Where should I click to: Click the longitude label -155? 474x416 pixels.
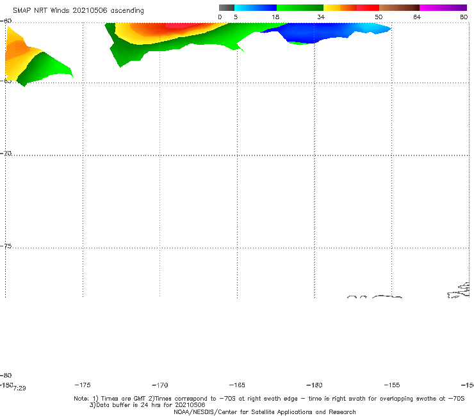click(392, 385)
